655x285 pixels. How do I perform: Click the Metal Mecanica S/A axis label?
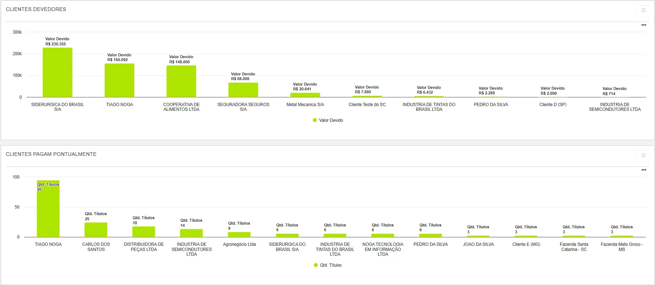(305, 105)
